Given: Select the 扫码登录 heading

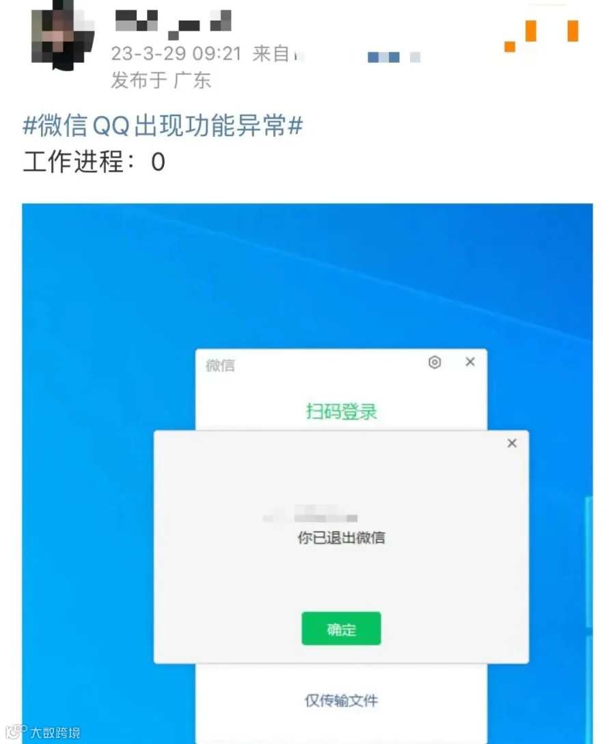Looking at the screenshot, I should click(x=342, y=412).
